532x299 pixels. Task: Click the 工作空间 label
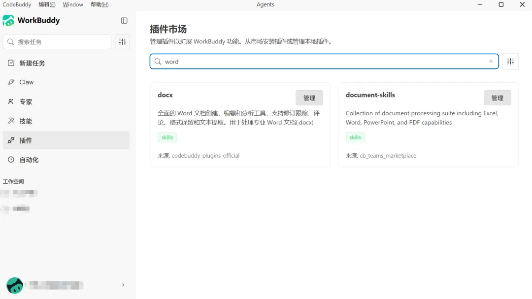click(x=13, y=182)
